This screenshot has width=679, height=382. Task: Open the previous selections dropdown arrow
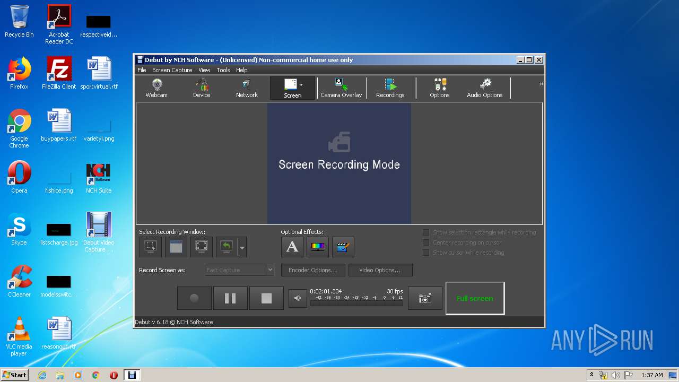[x=242, y=247]
